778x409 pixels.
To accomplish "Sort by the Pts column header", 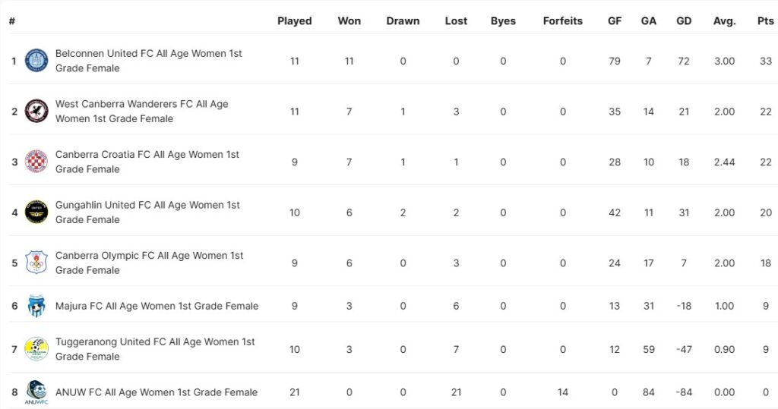I will click(x=765, y=21).
